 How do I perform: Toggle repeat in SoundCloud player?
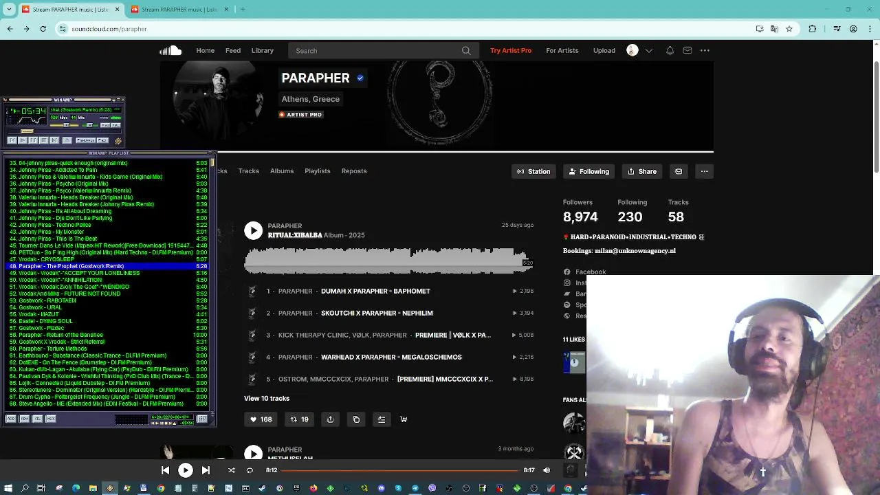point(250,470)
